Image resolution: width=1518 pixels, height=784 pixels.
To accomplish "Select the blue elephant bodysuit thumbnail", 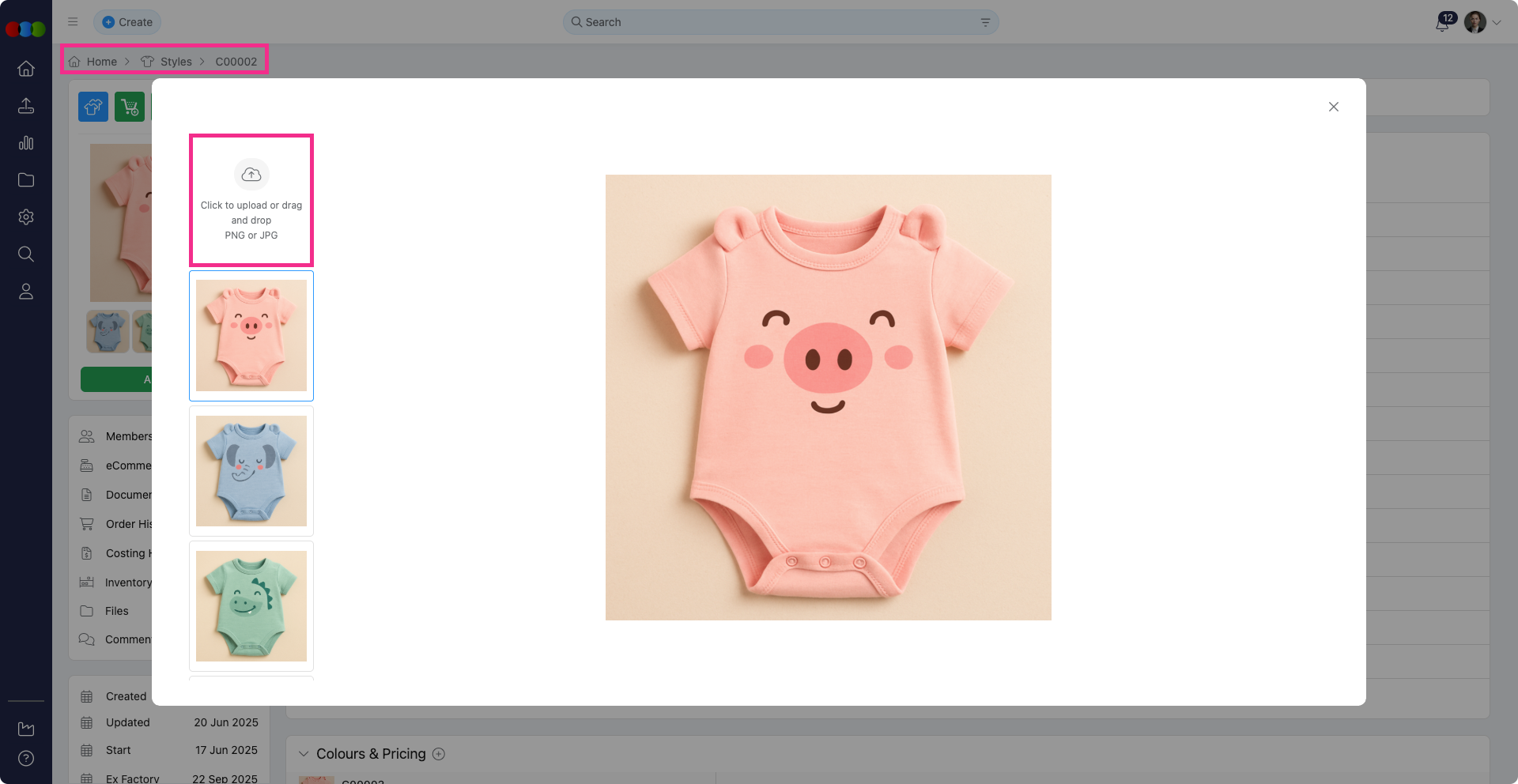I will click(251, 471).
